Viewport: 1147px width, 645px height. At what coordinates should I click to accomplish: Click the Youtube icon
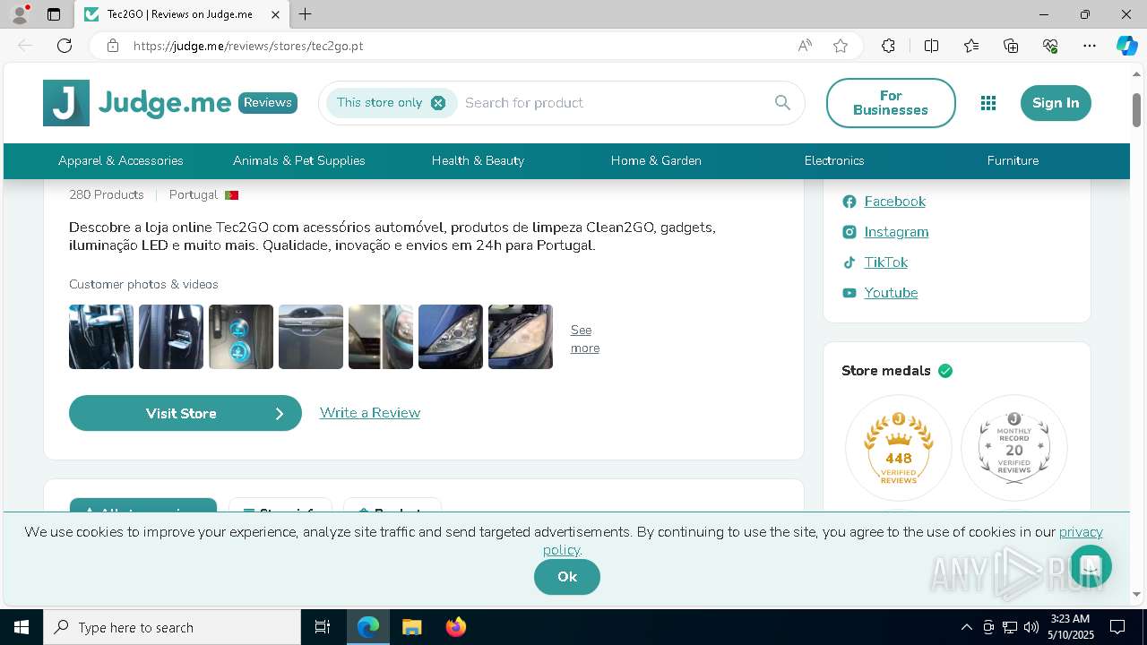(x=849, y=293)
